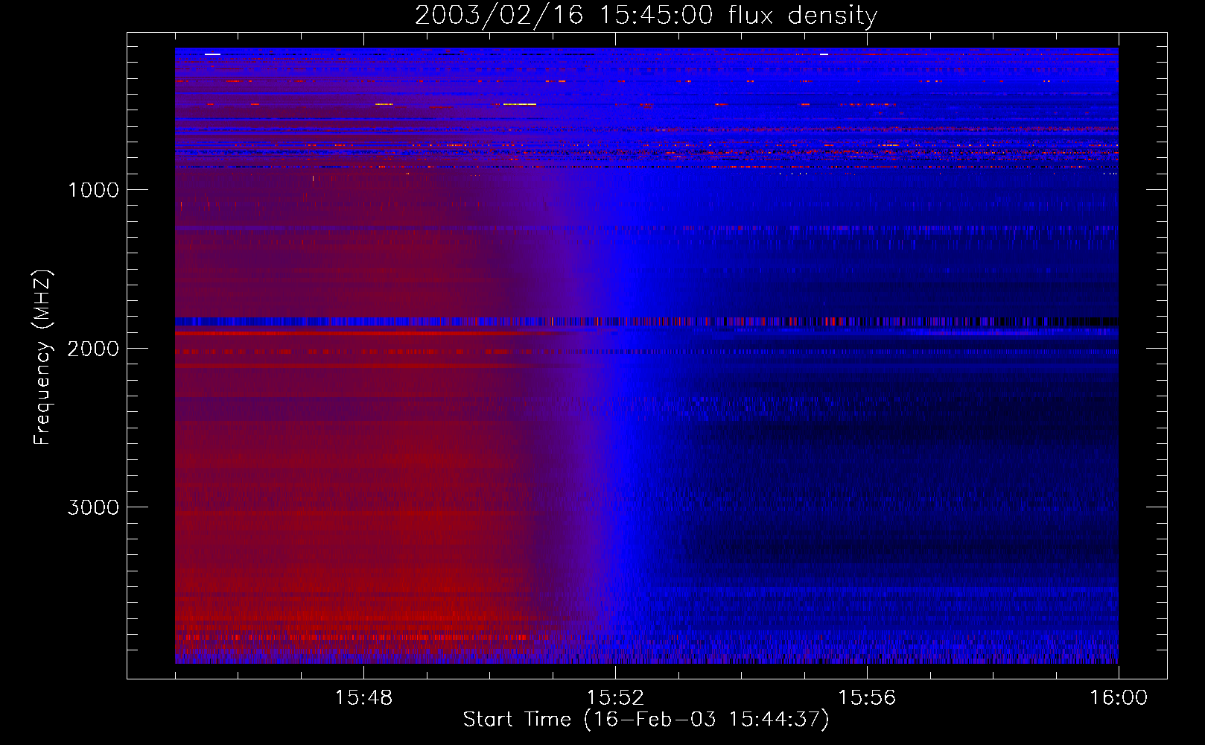The width and height of the screenshot is (1205, 745).
Task: Click the 15:48 time tick label
Action: pos(363,698)
